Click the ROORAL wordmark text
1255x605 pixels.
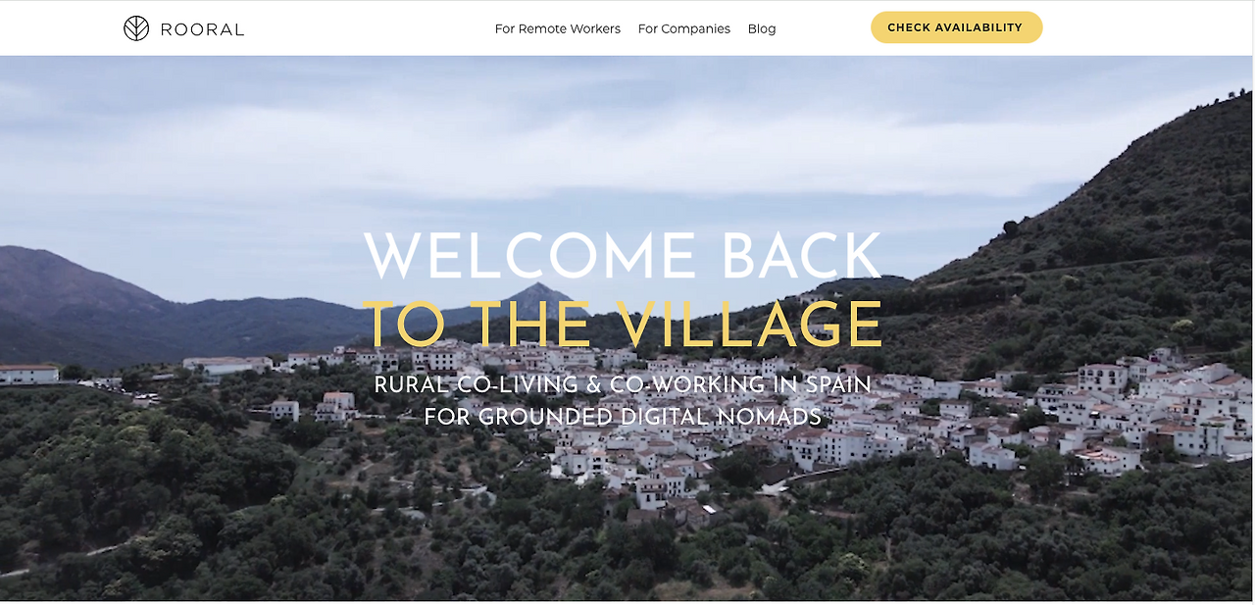(202, 29)
